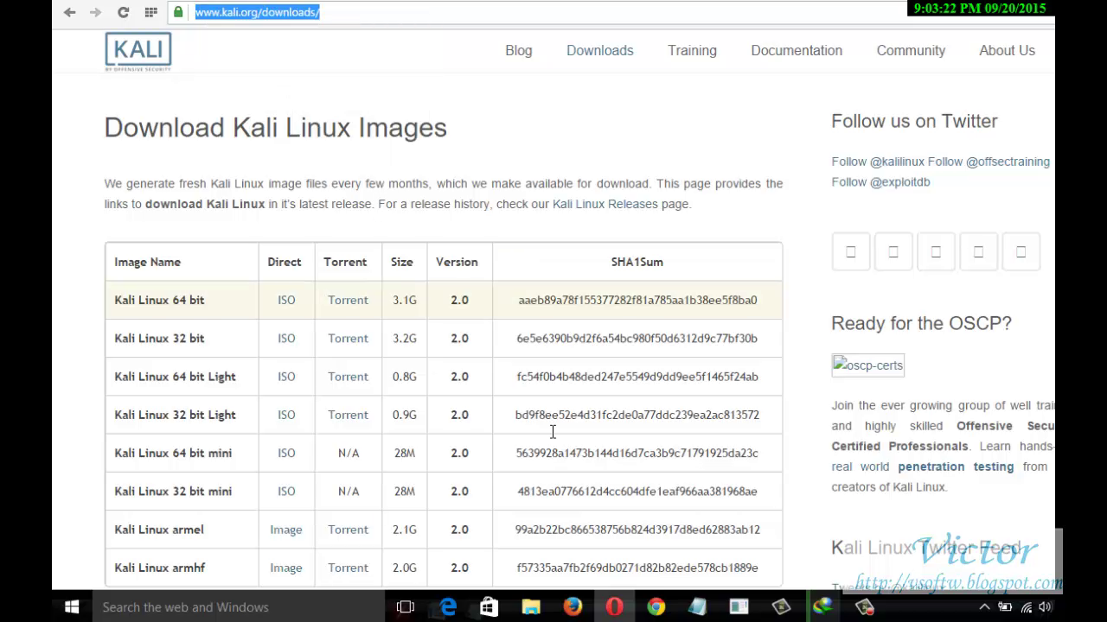Image resolution: width=1107 pixels, height=622 pixels.
Task: Open the Downloads menu item
Action: click(600, 50)
